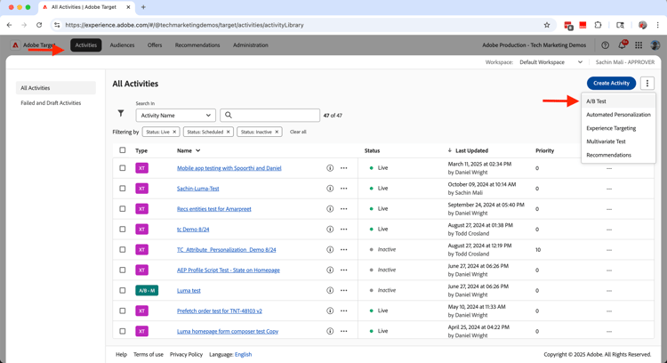Switch to the Audiences tab
The height and width of the screenshot is (363, 667).
pos(122,45)
